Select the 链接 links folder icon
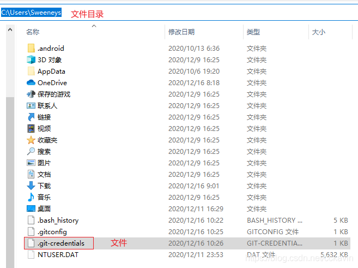The image size is (358, 268). [x=31, y=117]
